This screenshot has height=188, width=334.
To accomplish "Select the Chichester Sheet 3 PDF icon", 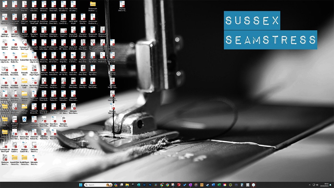I will click(x=63, y=32).
